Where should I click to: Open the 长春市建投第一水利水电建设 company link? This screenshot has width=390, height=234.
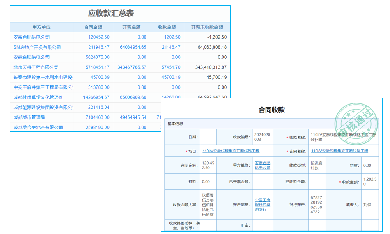pyautogui.click(x=41, y=77)
